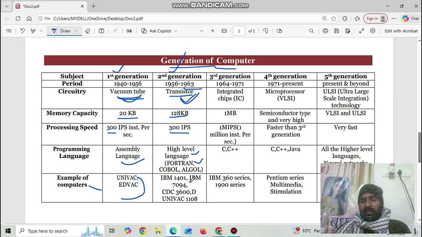Open Outlook from the taskbar
Screen dimensions: 422x237
point(188,231)
